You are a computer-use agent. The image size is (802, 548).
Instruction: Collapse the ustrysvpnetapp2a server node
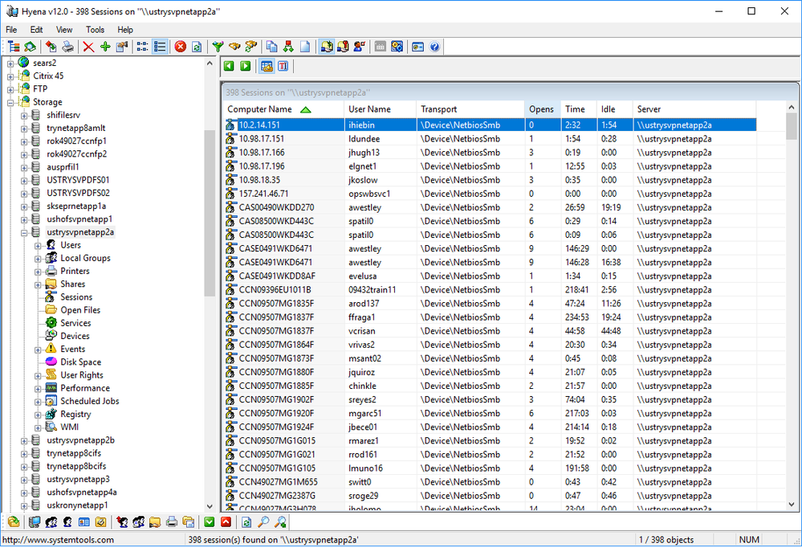click(x=25, y=232)
